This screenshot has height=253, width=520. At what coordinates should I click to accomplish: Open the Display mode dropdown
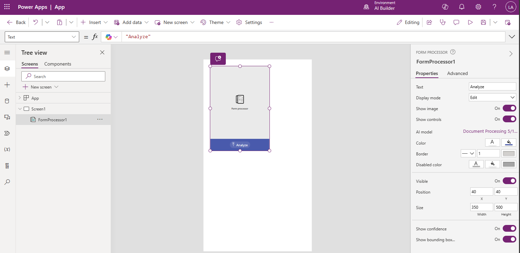pos(492,97)
